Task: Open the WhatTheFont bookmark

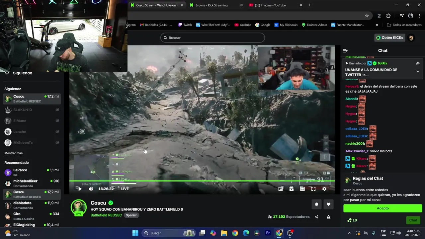Action: point(213,25)
